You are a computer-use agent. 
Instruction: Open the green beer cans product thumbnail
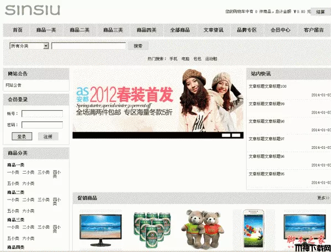coord(152,230)
